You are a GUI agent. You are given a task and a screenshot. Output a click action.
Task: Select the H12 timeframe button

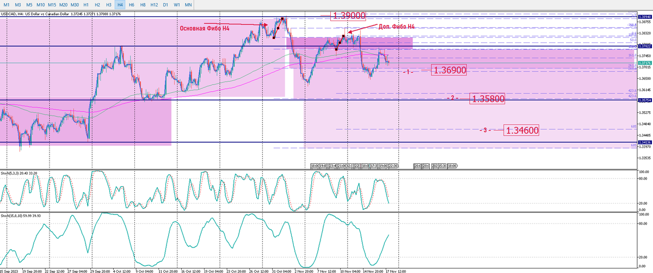[x=155, y=4]
